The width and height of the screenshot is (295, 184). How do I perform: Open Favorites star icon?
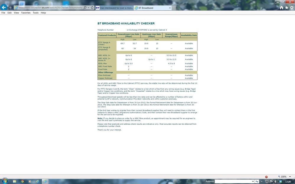[x=286, y=8]
